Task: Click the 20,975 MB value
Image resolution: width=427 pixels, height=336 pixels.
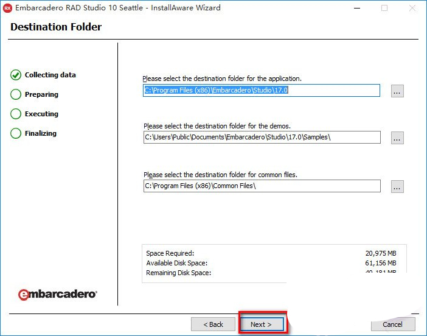Action: (381, 253)
